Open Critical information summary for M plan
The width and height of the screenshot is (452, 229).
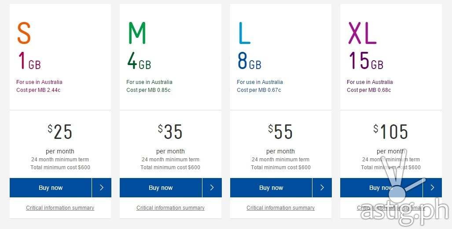coord(170,208)
